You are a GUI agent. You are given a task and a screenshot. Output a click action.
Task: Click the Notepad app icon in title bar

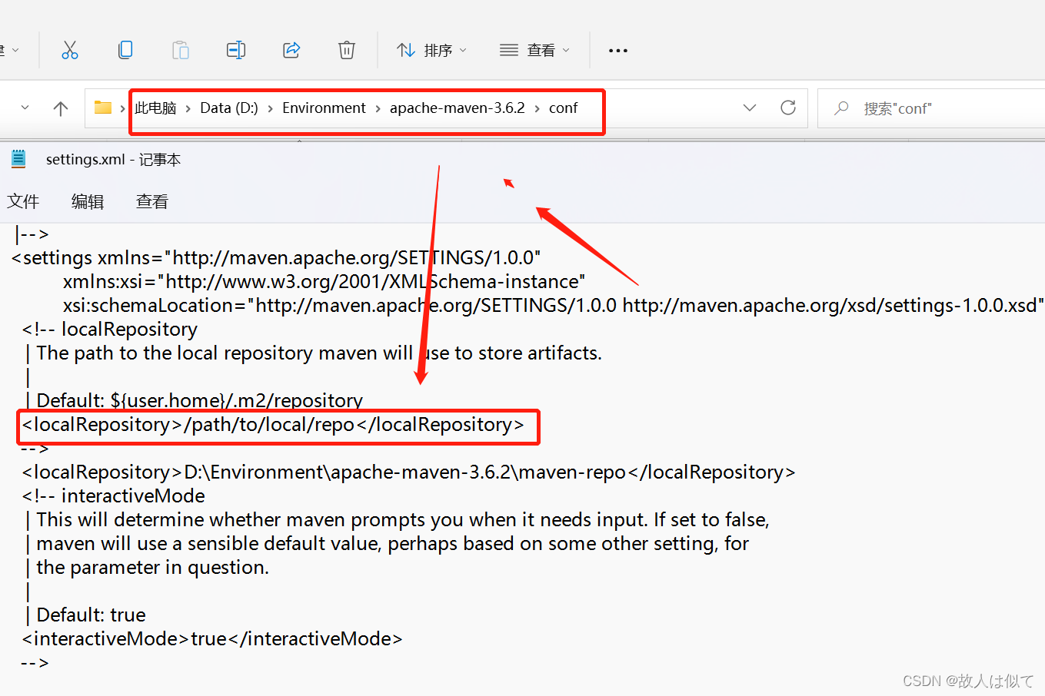[x=18, y=159]
